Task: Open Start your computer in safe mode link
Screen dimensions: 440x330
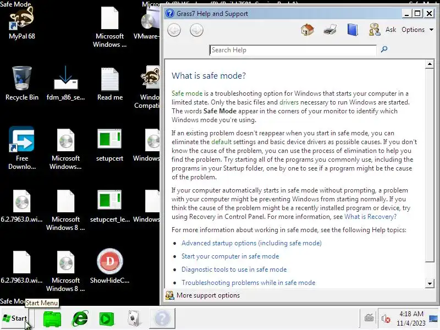Action: [230, 256]
